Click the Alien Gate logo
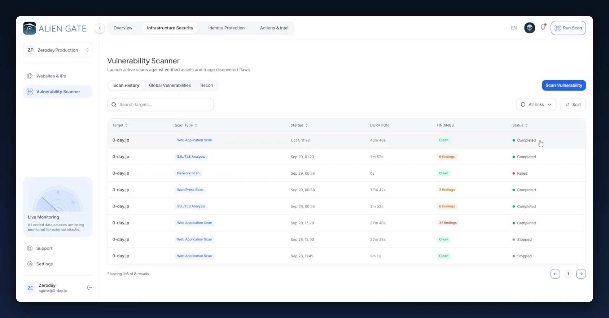 pyautogui.click(x=55, y=28)
